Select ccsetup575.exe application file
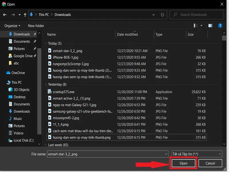 64,92
